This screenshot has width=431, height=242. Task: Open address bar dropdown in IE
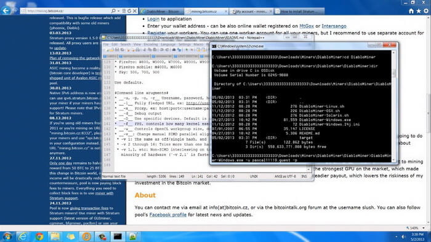coord(118,11)
